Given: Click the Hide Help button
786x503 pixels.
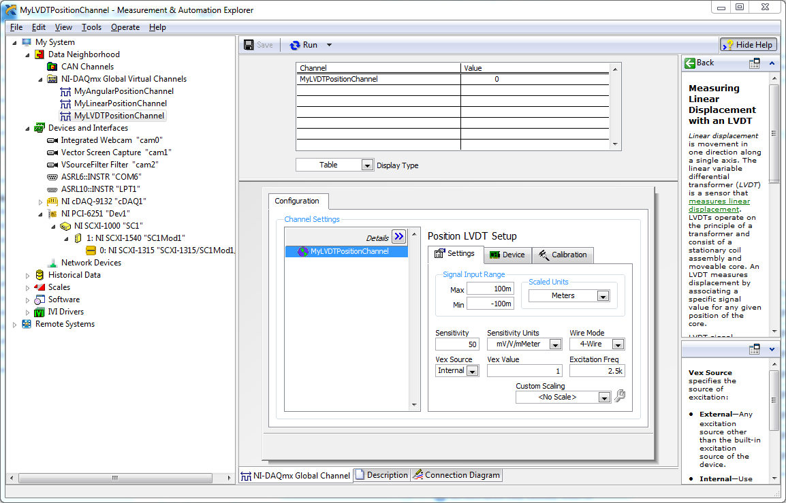Looking at the screenshot, I should tap(749, 45).
